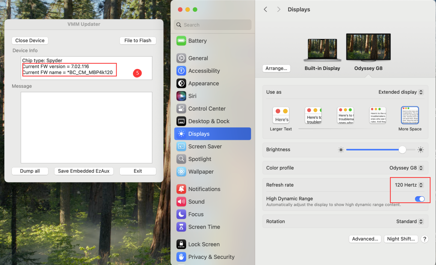This screenshot has width=436, height=265.
Task: Select the middle resolution scaling thumbnail
Action: [346, 115]
